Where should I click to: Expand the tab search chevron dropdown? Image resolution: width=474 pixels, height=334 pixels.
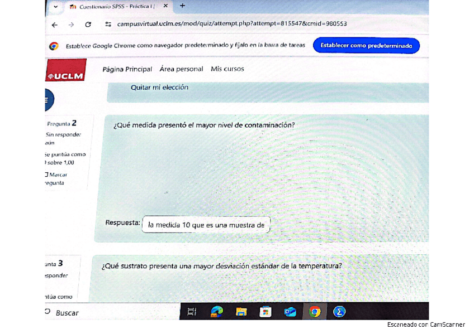click(x=55, y=7)
